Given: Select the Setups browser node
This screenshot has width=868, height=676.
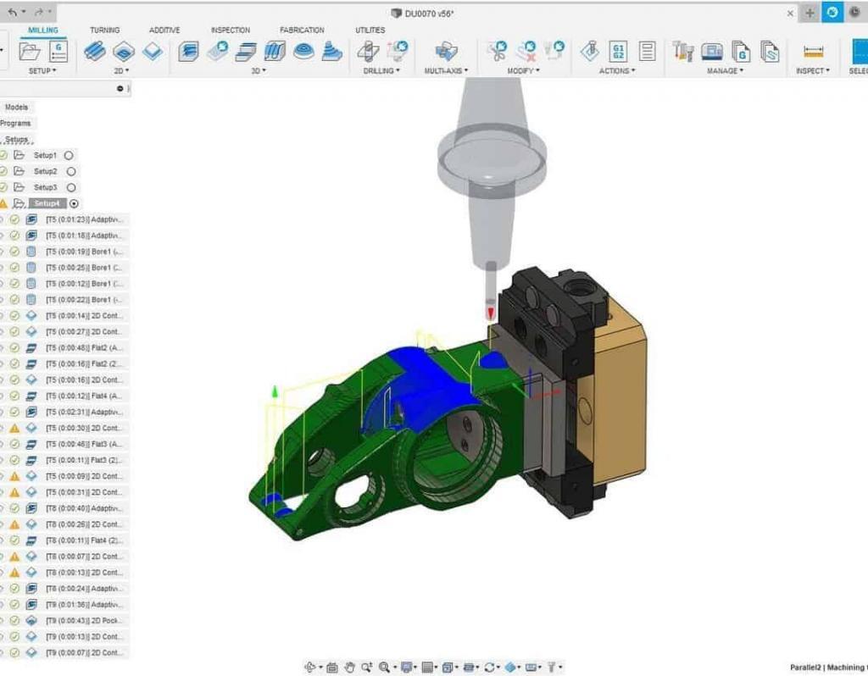Looking at the screenshot, I should click(17, 140).
